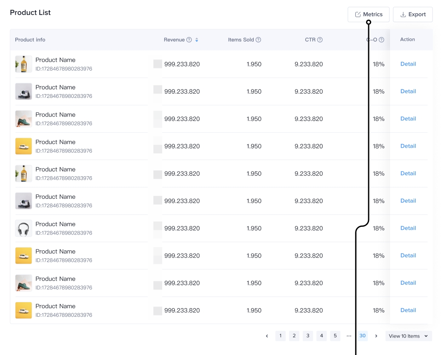
Task: Click the headphones product thumbnail
Action: [23, 229]
